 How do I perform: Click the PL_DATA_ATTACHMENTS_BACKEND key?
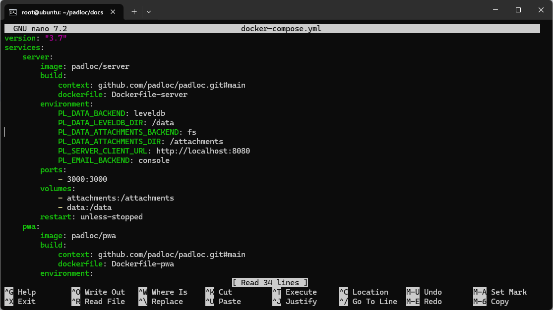point(119,132)
